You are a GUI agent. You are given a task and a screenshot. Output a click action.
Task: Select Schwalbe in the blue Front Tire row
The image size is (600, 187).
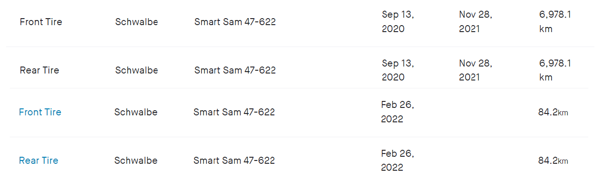click(136, 112)
